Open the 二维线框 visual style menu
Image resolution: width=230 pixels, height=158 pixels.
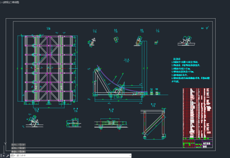14,2
